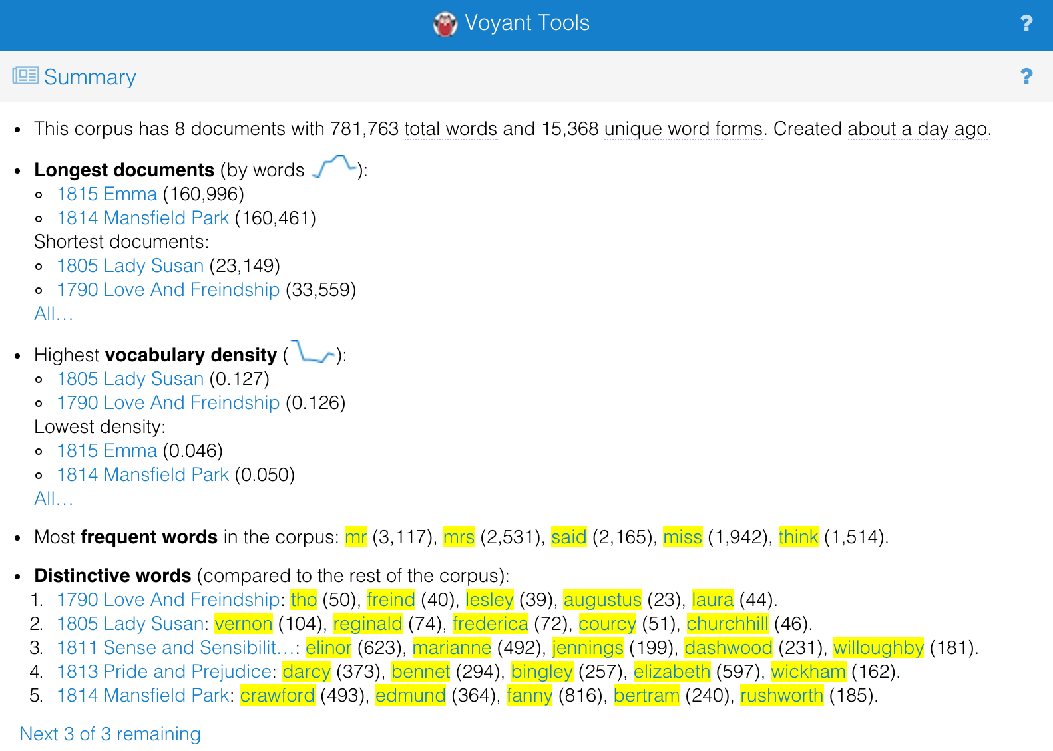Image resolution: width=1053 pixels, height=751 pixels.
Task: Open 1815 Emma in Longest documents
Action: (x=106, y=194)
